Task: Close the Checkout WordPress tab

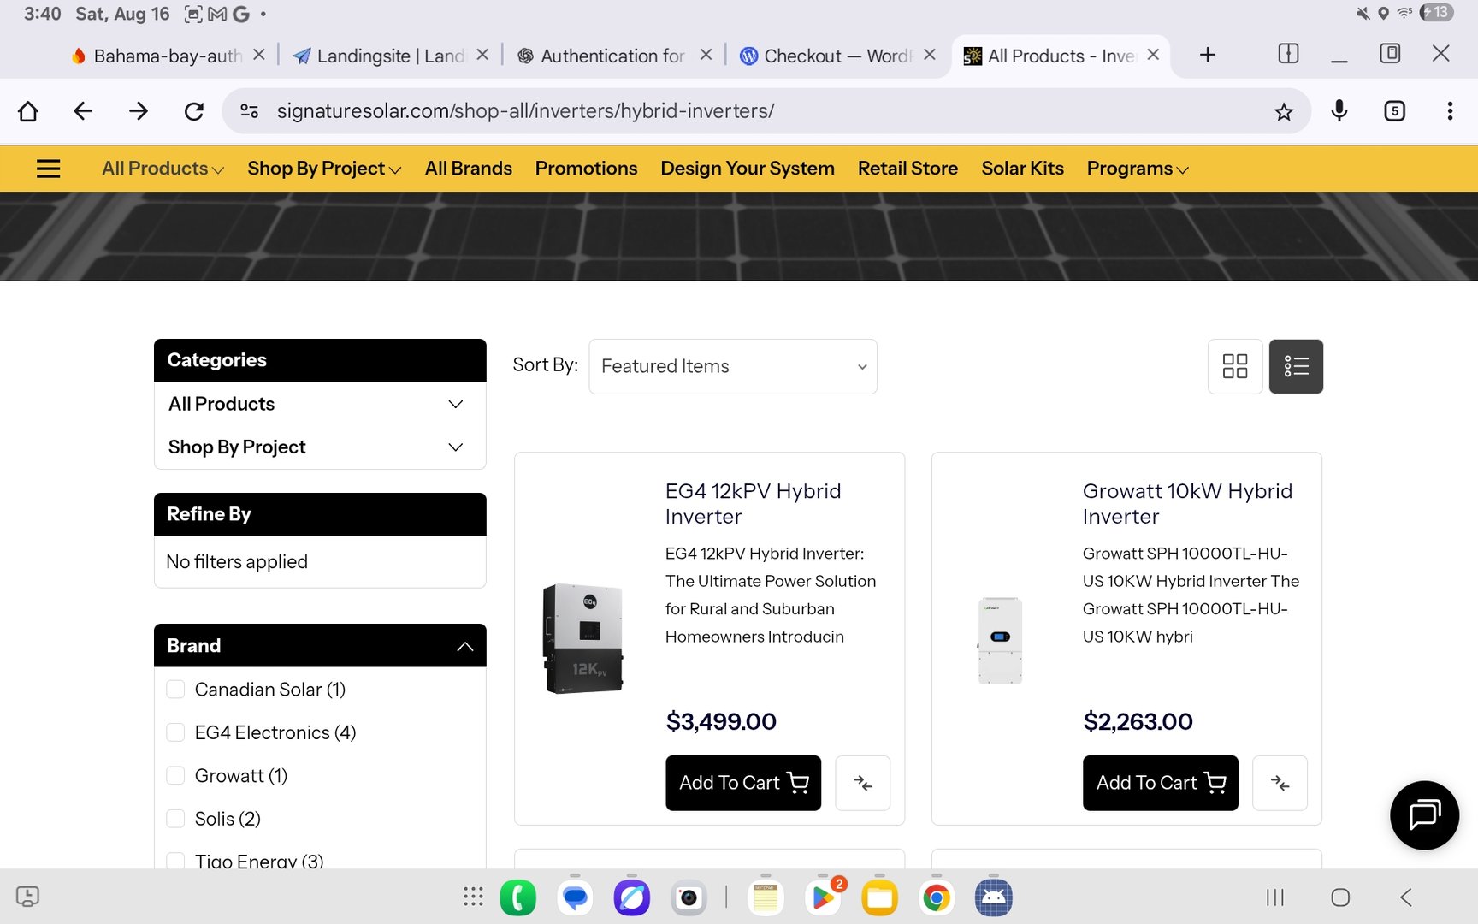Action: (930, 55)
